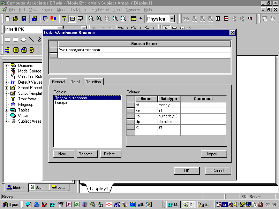
Task: Click the volume speaker tray icon
Action: click(x=236, y=204)
